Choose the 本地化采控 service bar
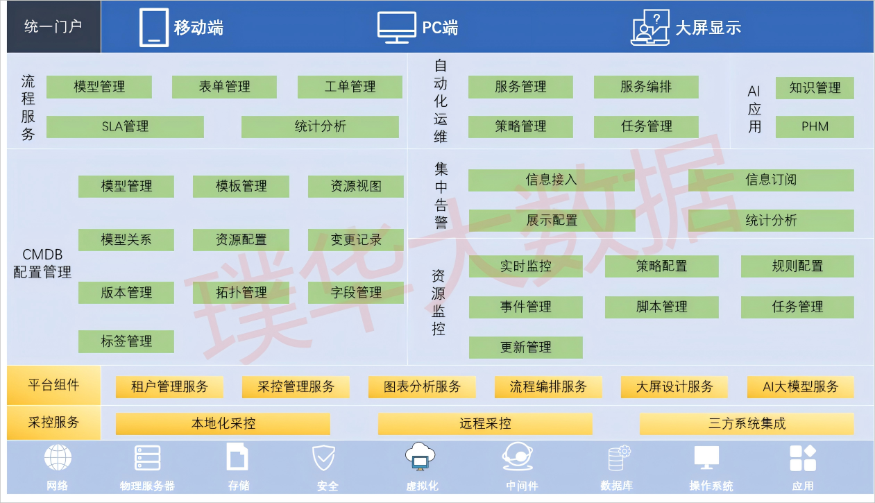Image resolution: width=875 pixels, height=503 pixels. [223, 424]
